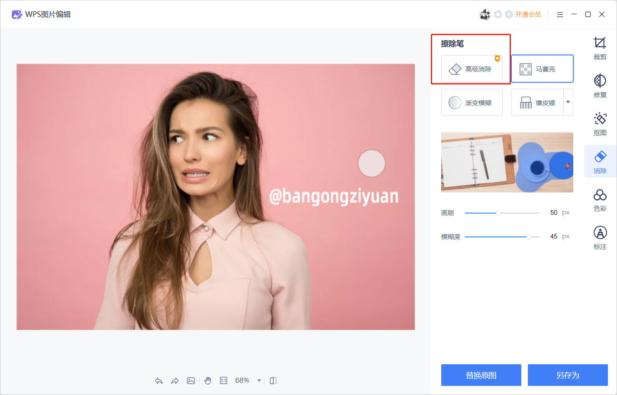Open the 抠图 cutout tool
The height and width of the screenshot is (395, 617).
(600, 123)
